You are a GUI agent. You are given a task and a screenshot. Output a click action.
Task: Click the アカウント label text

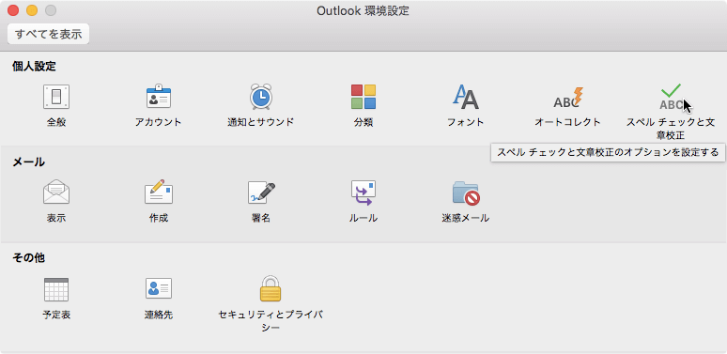point(159,122)
